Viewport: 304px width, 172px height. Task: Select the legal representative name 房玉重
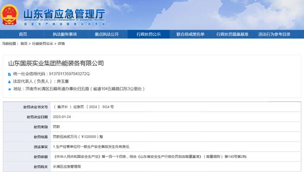[x=63, y=81]
